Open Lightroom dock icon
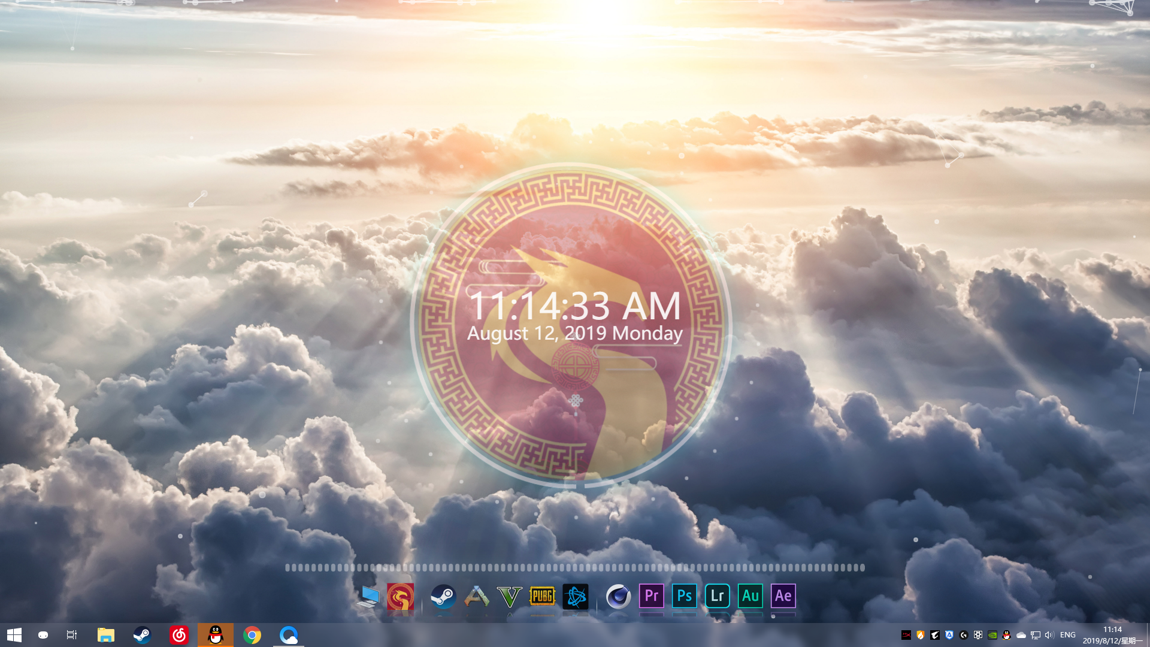This screenshot has width=1150, height=647. (717, 596)
